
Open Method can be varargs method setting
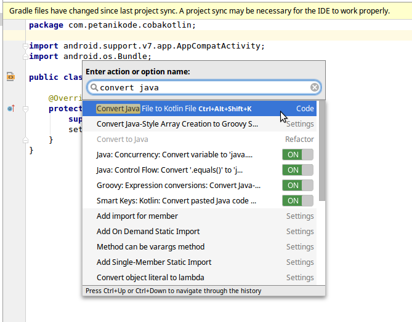point(200,247)
